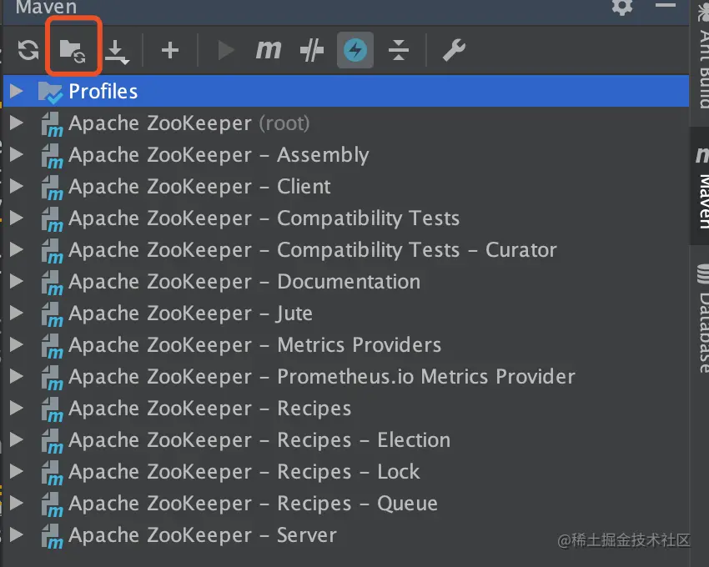Add a Maven project with plus icon
Screen dimensions: 709x567
coord(170,50)
